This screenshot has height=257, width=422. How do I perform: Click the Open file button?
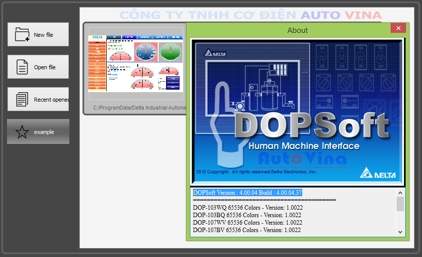point(38,67)
